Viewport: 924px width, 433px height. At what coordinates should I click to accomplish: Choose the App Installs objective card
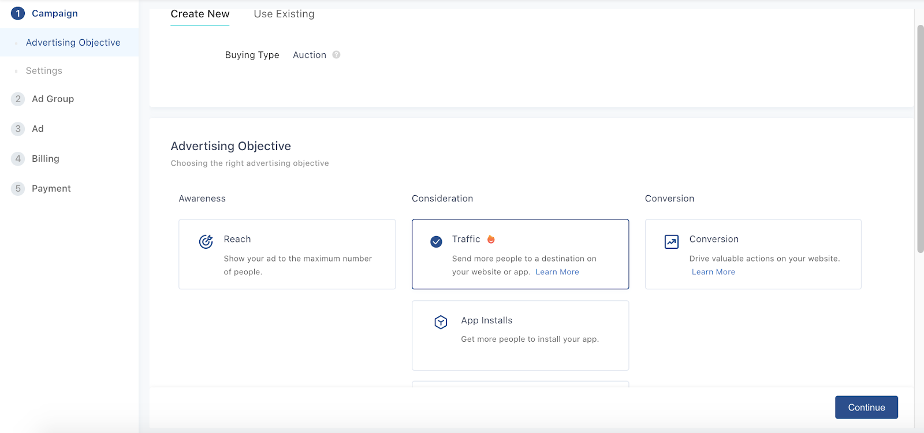click(520, 335)
